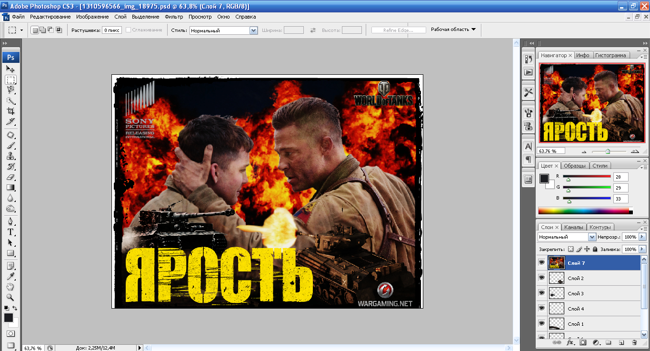
Task: Select the Pen tool
Action: 10,222
